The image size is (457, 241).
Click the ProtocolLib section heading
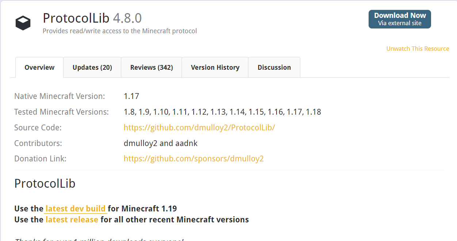point(45,184)
